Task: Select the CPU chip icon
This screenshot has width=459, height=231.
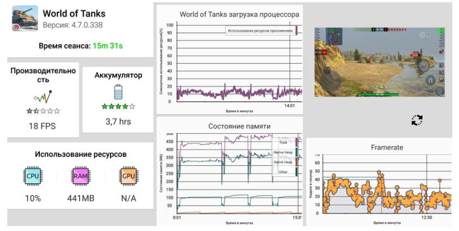Action: [x=33, y=176]
